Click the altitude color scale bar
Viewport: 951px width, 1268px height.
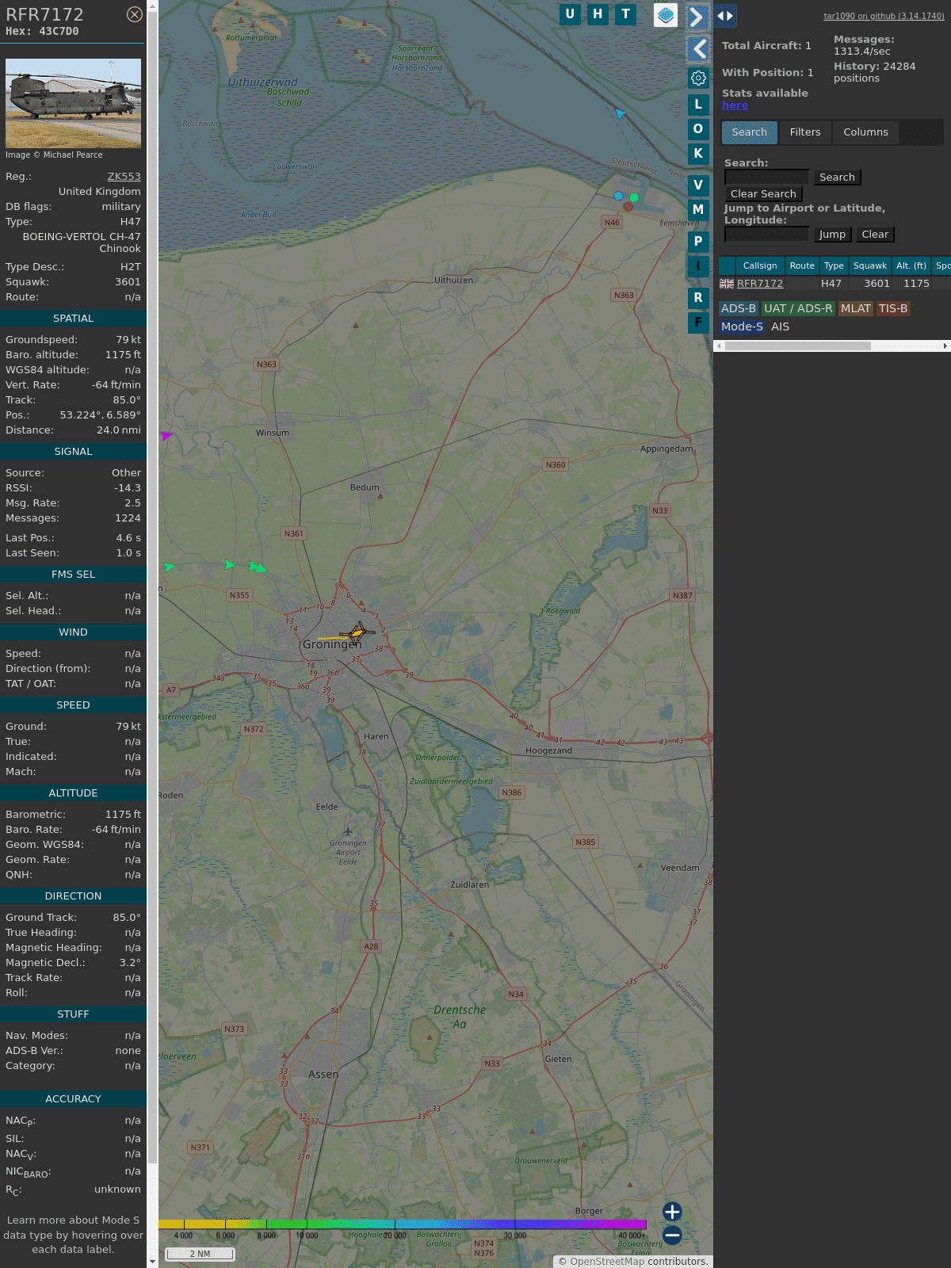point(403,1224)
